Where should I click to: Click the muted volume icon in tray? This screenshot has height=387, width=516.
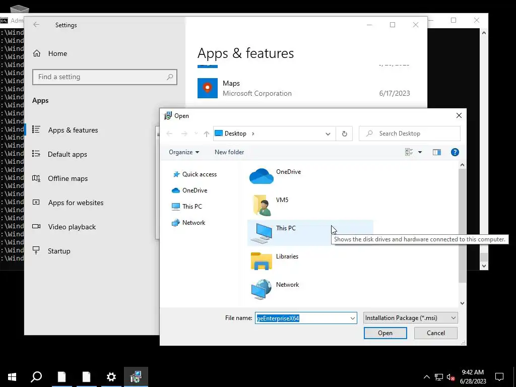tap(450, 377)
